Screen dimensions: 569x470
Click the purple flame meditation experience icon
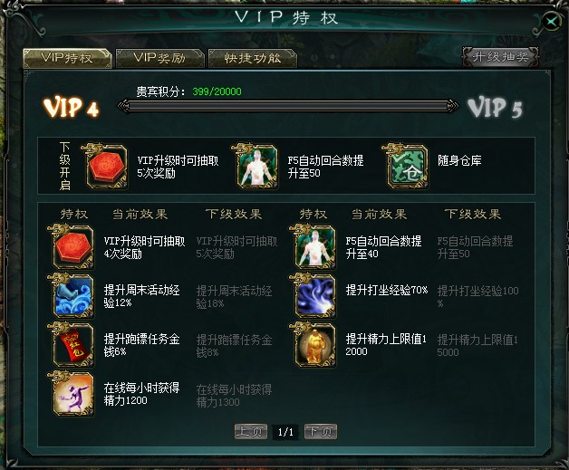[x=313, y=296]
